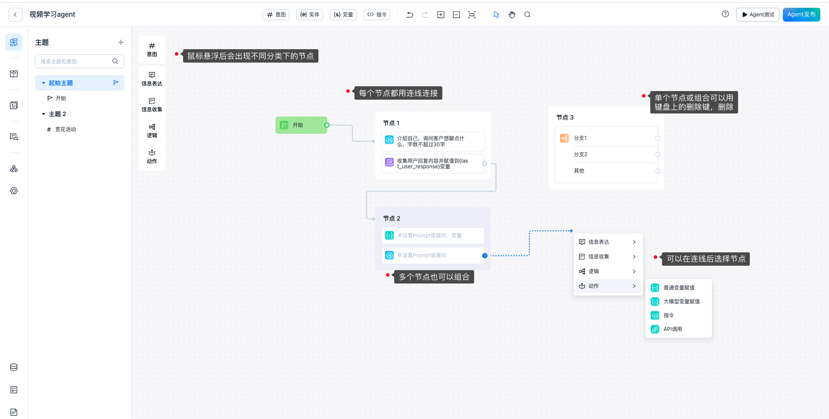This screenshot has width=829, height=419.
Task: Click the 开始 node output port
Action: [327, 125]
